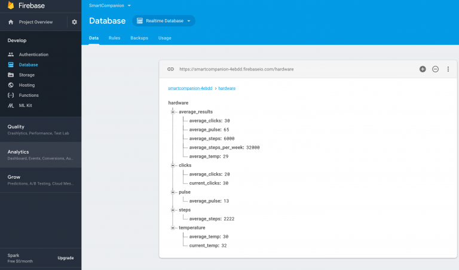Click the Realtime Database icon in selector
This screenshot has height=270, width=459.
click(140, 21)
